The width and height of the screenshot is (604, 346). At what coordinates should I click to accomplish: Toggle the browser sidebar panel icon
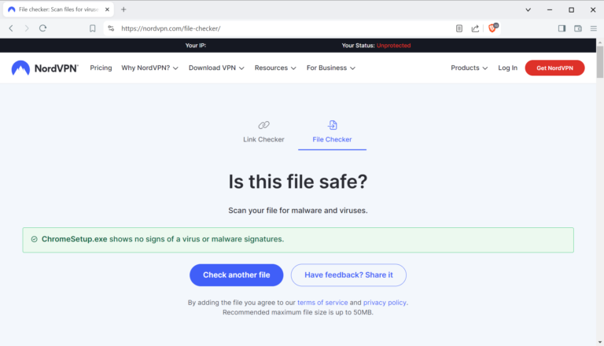tap(562, 28)
